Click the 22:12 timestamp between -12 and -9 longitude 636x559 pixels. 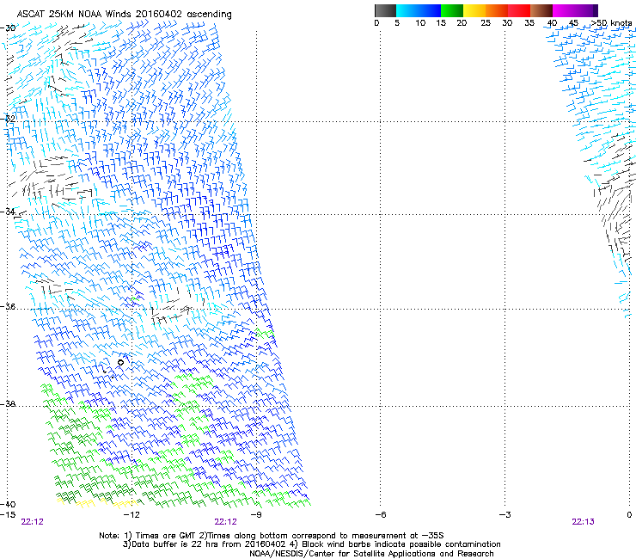[x=225, y=522]
